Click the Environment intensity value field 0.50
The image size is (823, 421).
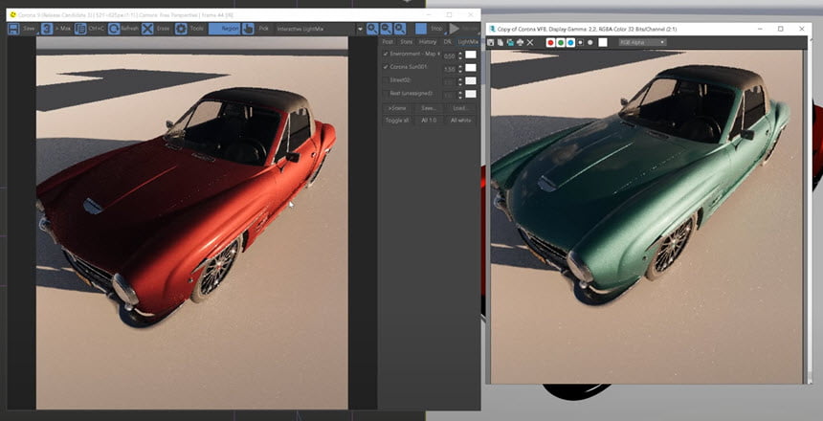[x=449, y=55]
